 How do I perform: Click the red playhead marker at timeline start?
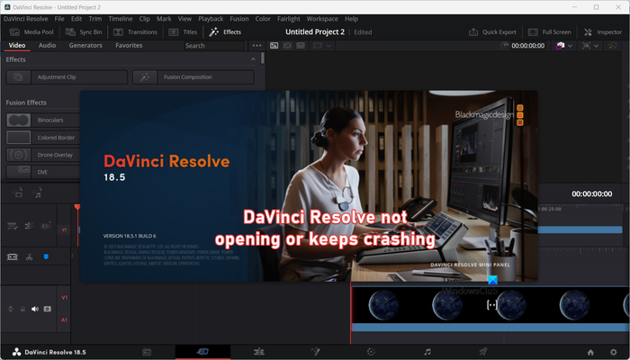[77, 207]
